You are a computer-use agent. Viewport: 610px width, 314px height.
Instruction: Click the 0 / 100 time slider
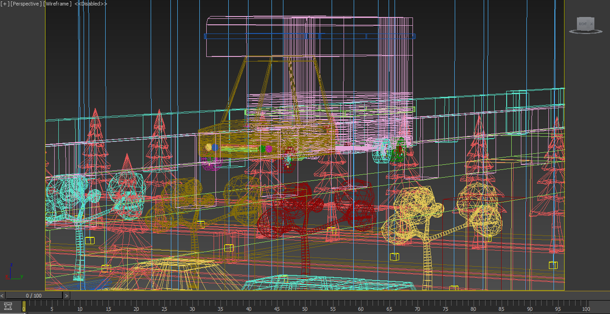click(34, 296)
